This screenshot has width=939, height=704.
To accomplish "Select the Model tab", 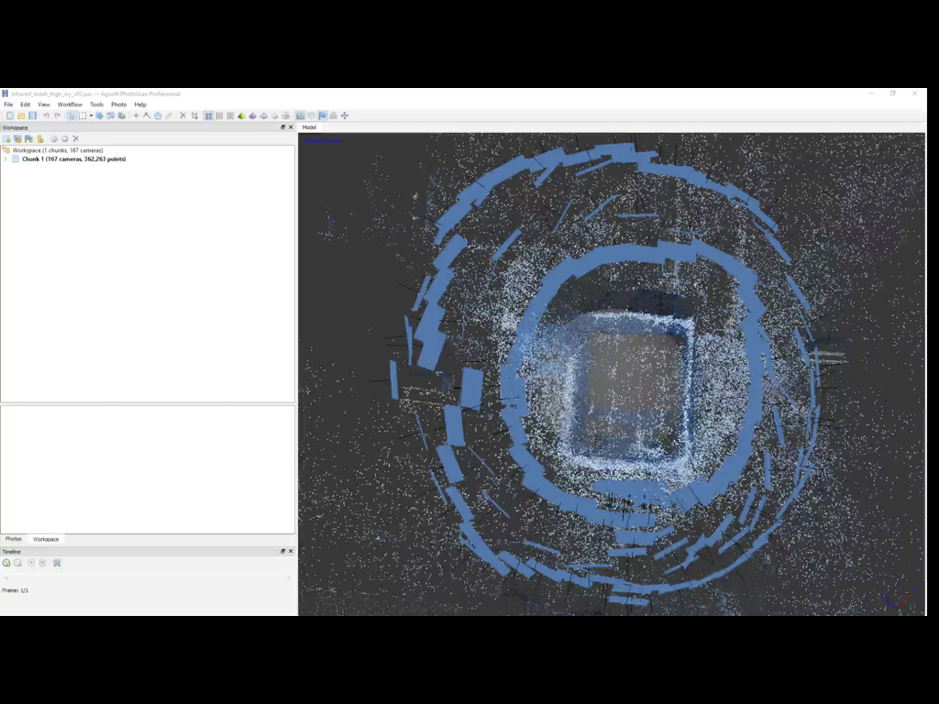I will coord(309,127).
